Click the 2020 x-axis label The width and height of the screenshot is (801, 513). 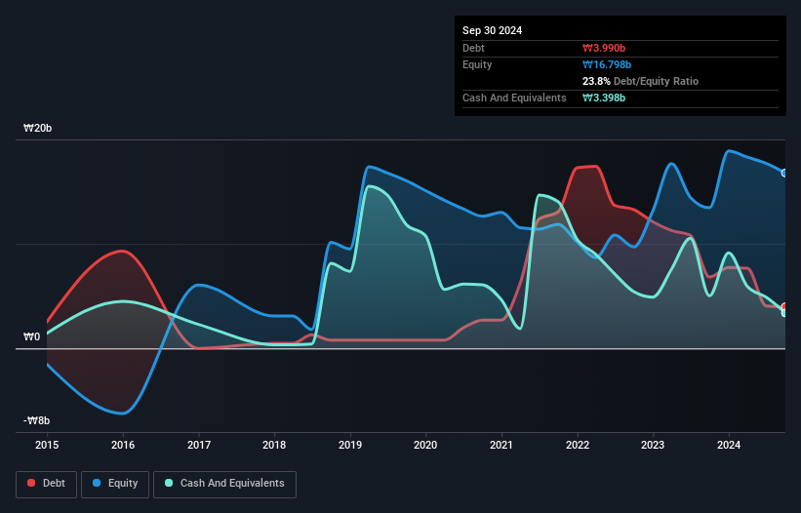coord(425,445)
